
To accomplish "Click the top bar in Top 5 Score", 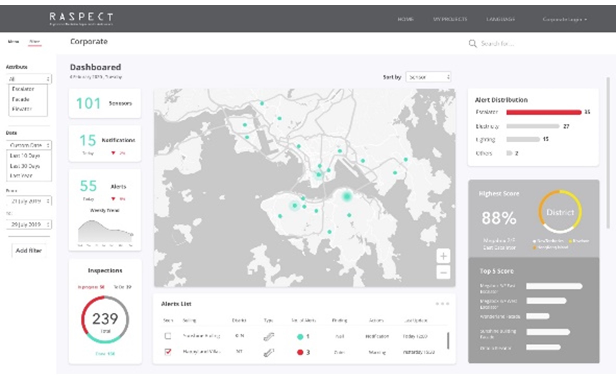I will coord(554,286).
